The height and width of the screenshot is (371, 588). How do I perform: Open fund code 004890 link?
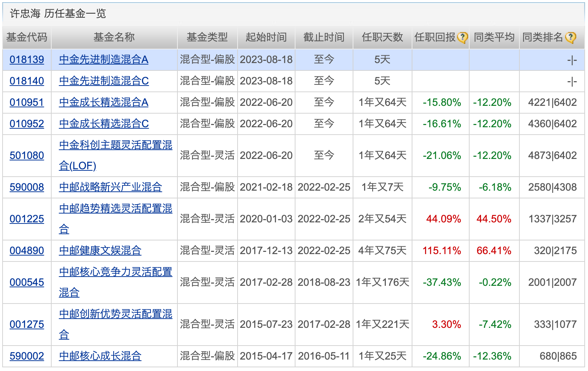point(27,251)
